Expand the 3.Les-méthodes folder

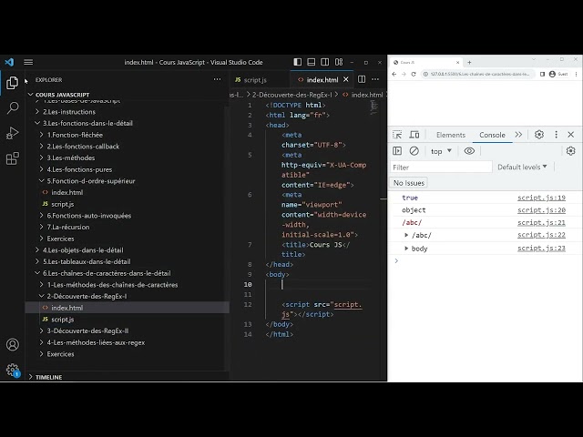71,158
